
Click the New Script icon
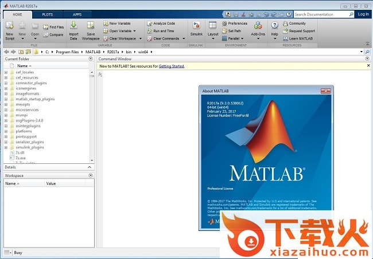[9, 27]
